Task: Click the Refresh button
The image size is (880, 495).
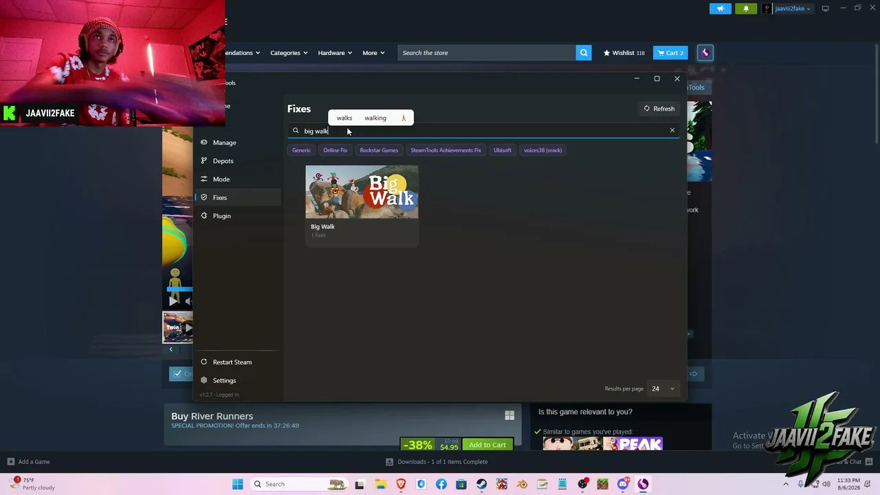Action: click(x=659, y=109)
